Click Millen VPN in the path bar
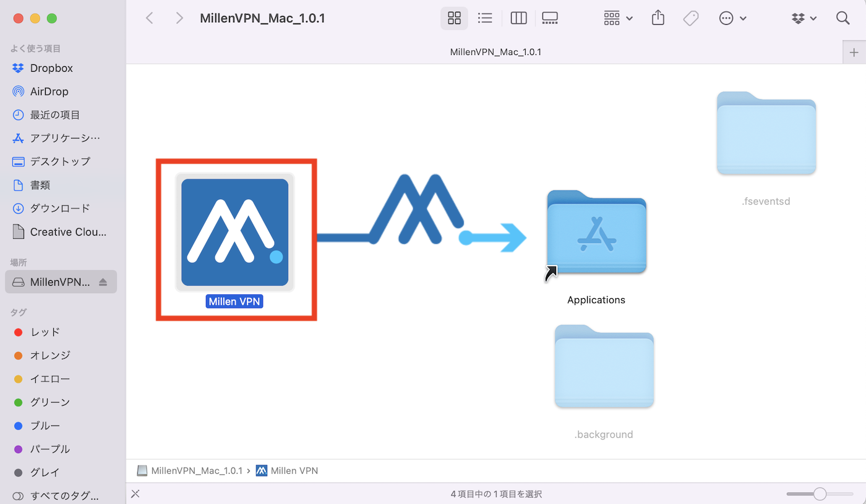Screen dimensions: 866x504 (x=287, y=471)
